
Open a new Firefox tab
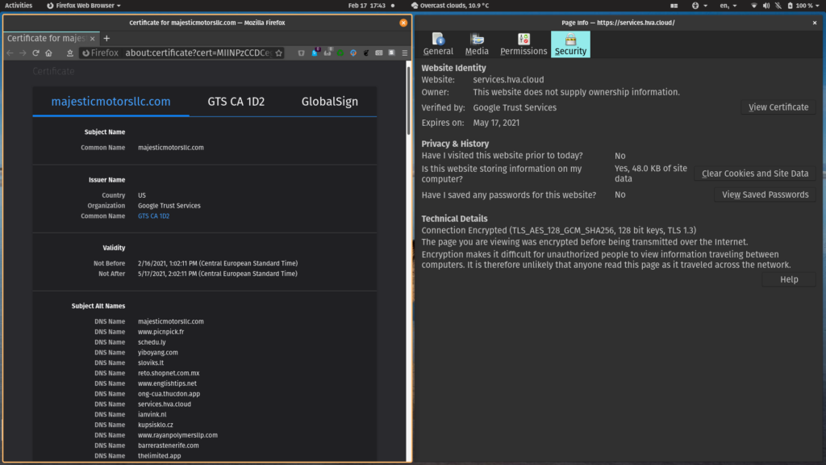click(106, 39)
